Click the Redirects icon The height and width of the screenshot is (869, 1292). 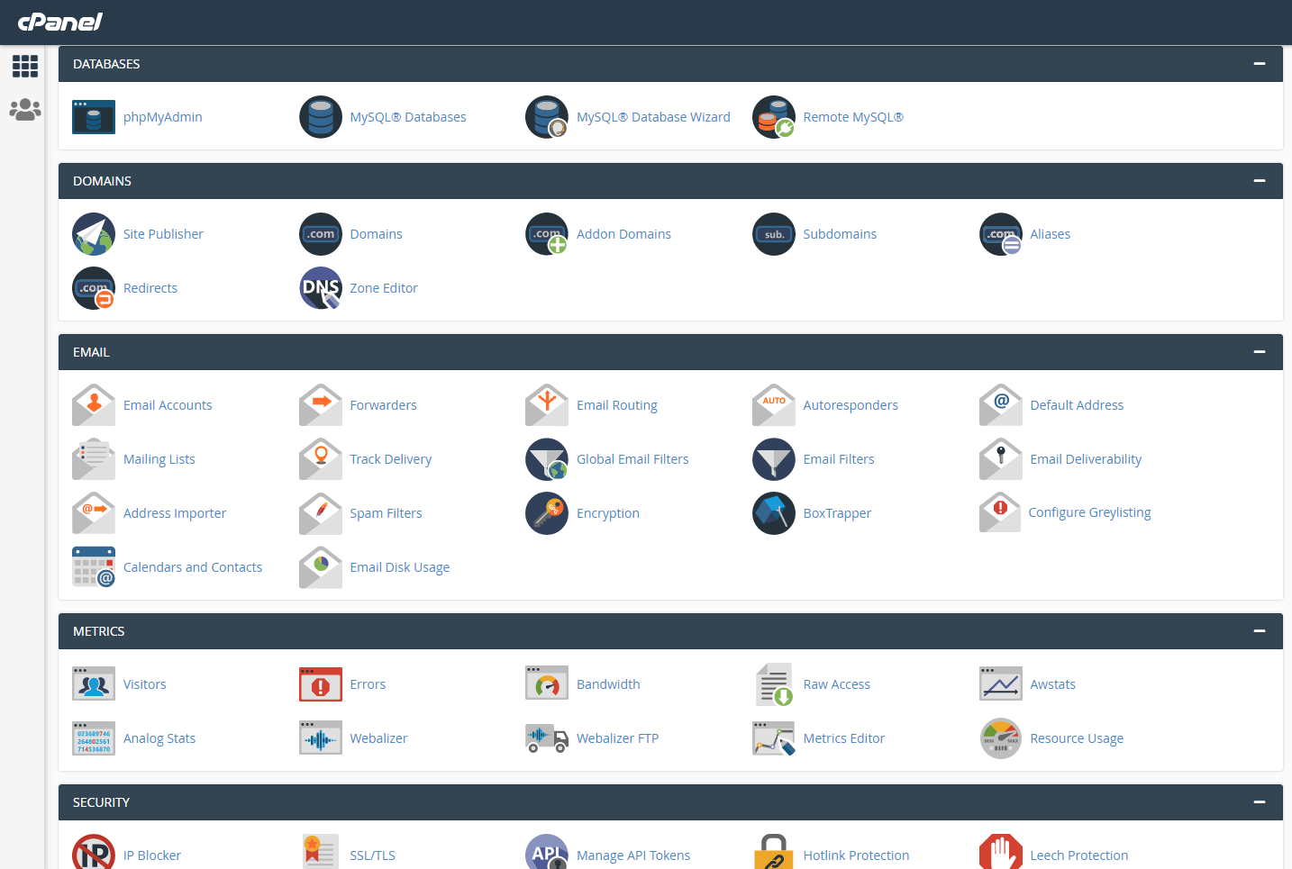94,288
